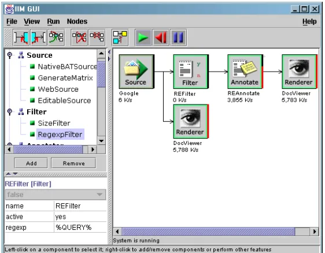Click the toolbar drag handle grip
The height and width of the screenshot is (253, 325).
click(x=8, y=38)
